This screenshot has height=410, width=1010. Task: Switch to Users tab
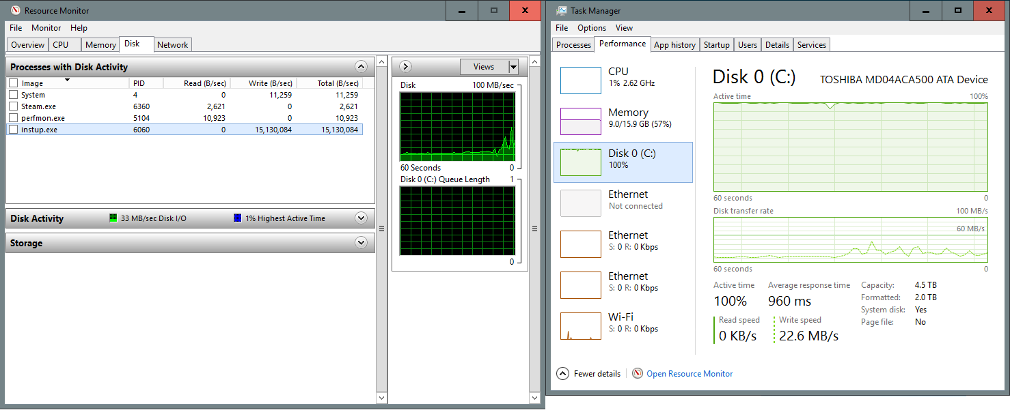(x=748, y=45)
